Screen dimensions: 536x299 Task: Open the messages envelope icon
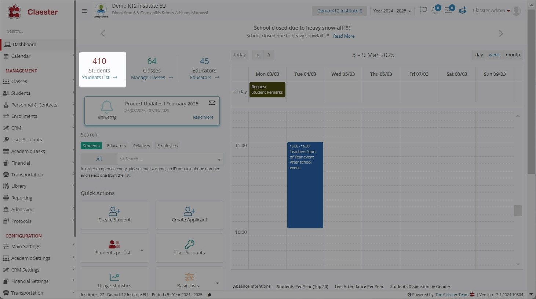tap(448, 10)
